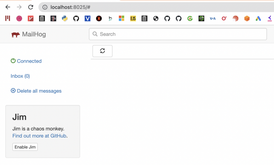Open the dark red vertical bars bookmark

coord(8,18)
